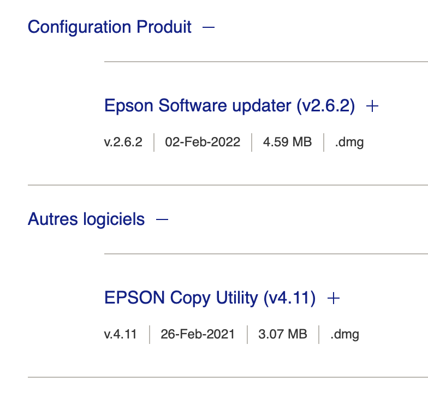This screenshot has height=416, width=428.
Task: Expand EPSON Copy Utility plus icon
Action: click(x=333, y=298)
